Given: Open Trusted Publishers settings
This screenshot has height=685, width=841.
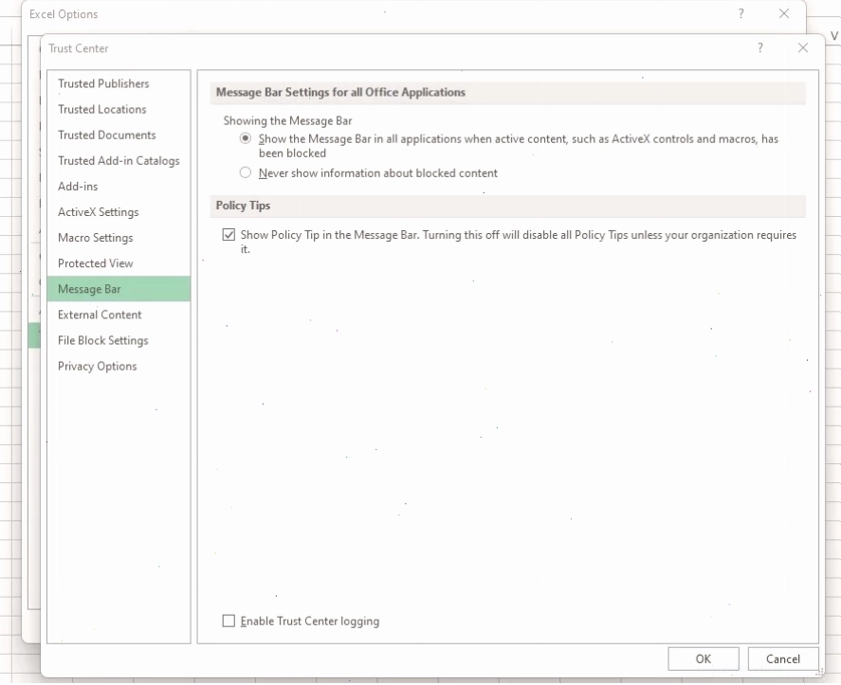Looking at the screenshot, I should pos(119,83).
